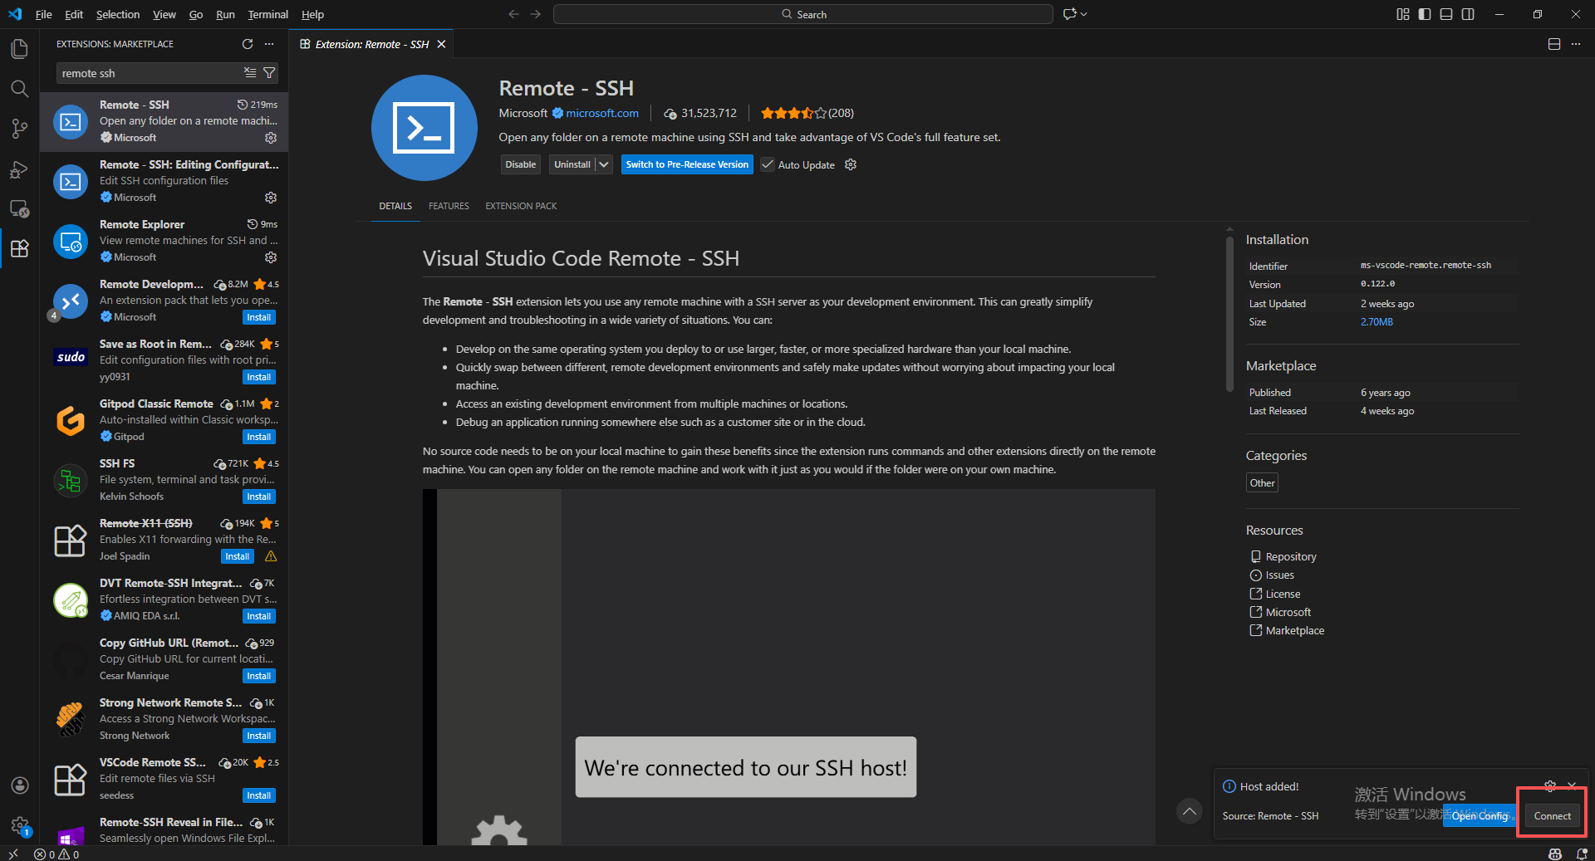Click Switch to Pre-Release Version button
Image resolution: width=1595 pixels, height=861 pixels.
point(687,164)
